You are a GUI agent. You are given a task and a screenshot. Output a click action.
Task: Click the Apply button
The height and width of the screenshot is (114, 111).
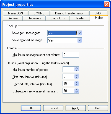click(x=76, y=108)
